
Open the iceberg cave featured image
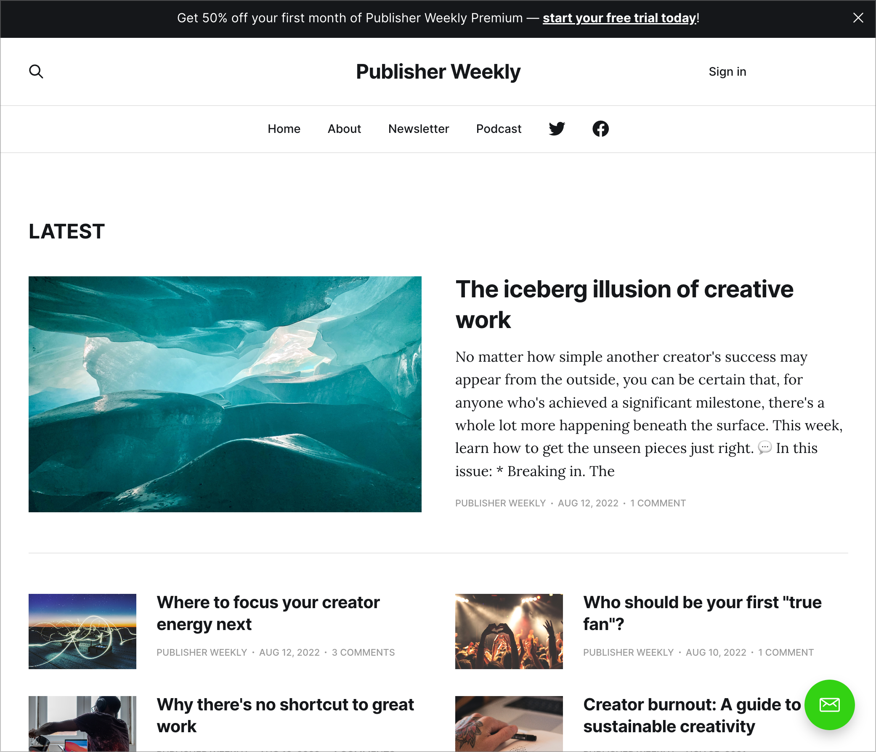pos(225,395)
